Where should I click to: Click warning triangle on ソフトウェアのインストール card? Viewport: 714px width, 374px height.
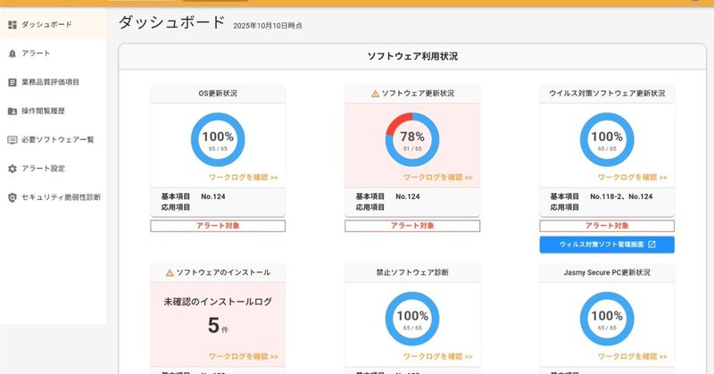(x=170, y=272)
